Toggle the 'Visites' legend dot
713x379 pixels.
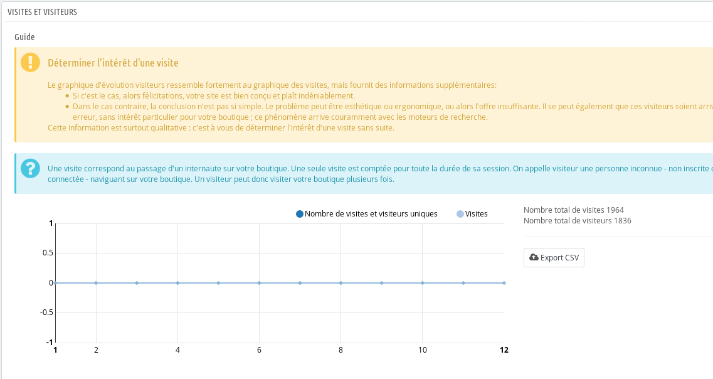click(460, 214)
